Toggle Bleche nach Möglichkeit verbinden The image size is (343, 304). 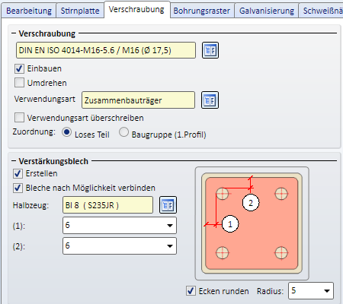point(18,188)
